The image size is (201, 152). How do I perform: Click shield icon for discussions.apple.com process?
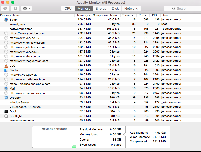click(6, 84)
